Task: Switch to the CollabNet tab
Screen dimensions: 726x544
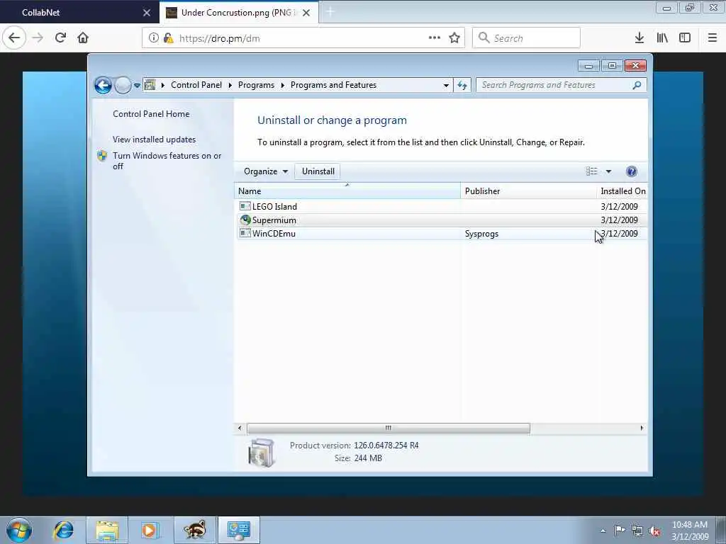Action: 79,13
